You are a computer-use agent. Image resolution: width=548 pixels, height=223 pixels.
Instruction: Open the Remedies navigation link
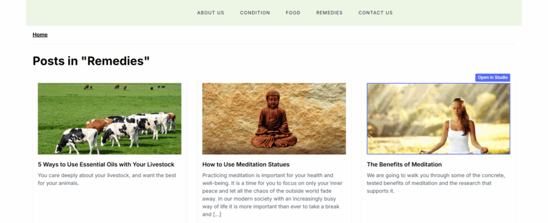click(329, 13)
